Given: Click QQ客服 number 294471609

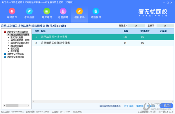Looking at the screenshot, I should point(65,112).
